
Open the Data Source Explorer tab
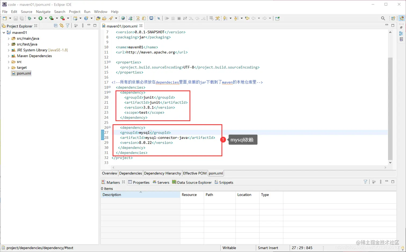pos(192,182)
